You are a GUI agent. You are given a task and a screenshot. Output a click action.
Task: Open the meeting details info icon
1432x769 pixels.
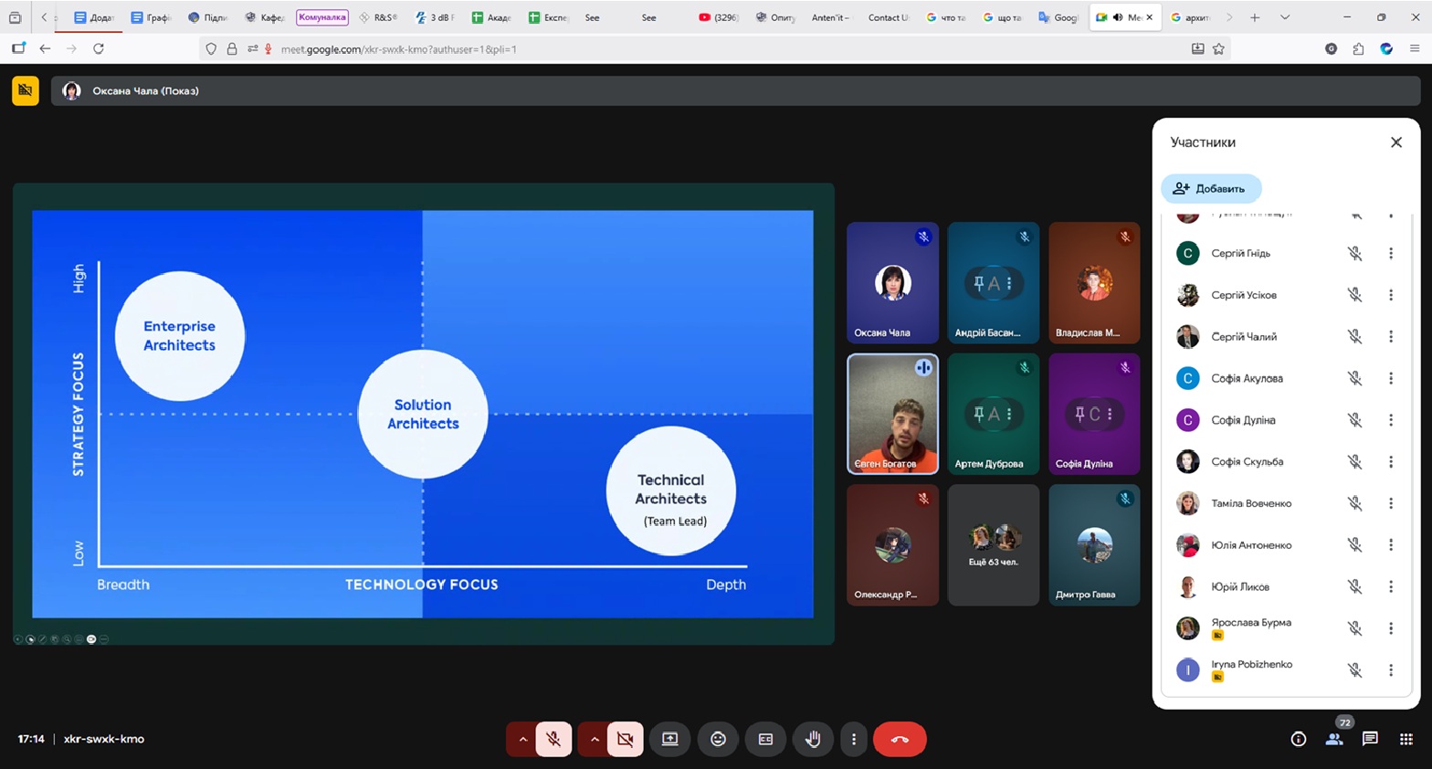coord(1298,739)
